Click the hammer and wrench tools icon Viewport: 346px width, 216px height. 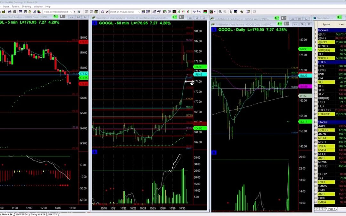pyautogui.click(x=242, y=12)
